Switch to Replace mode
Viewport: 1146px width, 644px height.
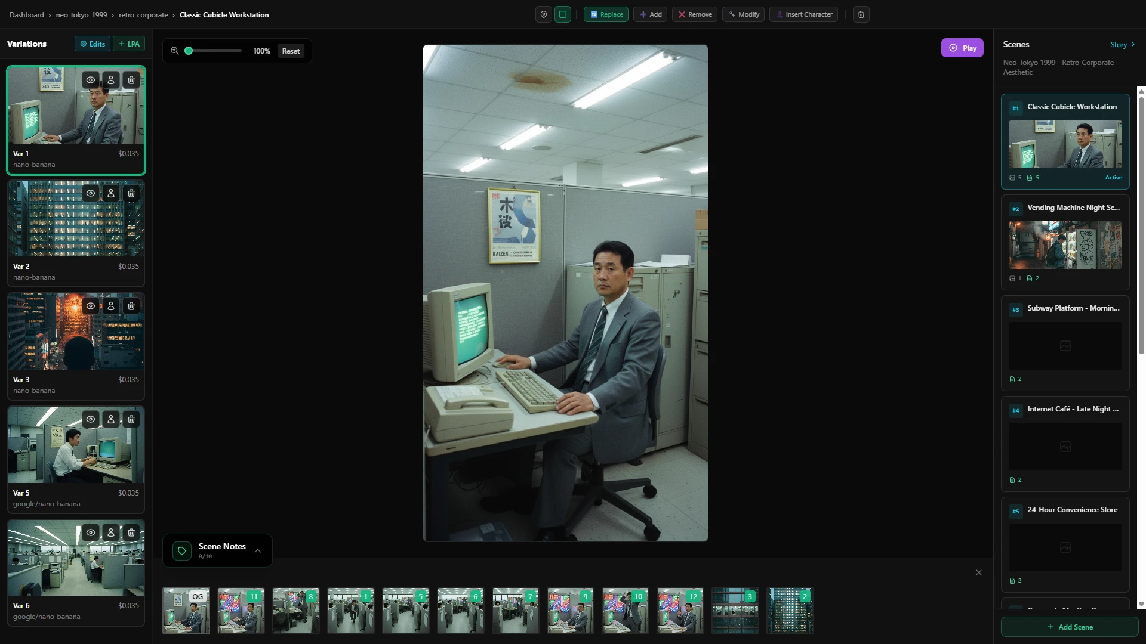[x=606, y=14]
